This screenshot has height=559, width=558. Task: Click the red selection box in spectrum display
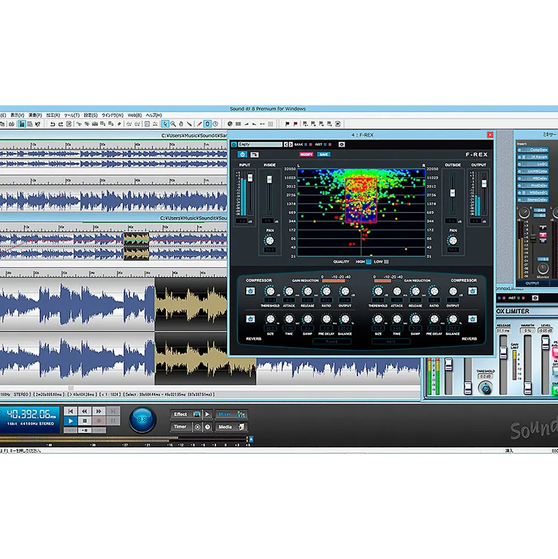[361, 200]
